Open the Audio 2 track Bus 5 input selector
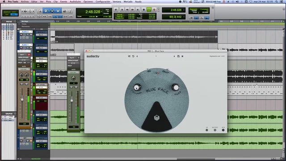 42,35
